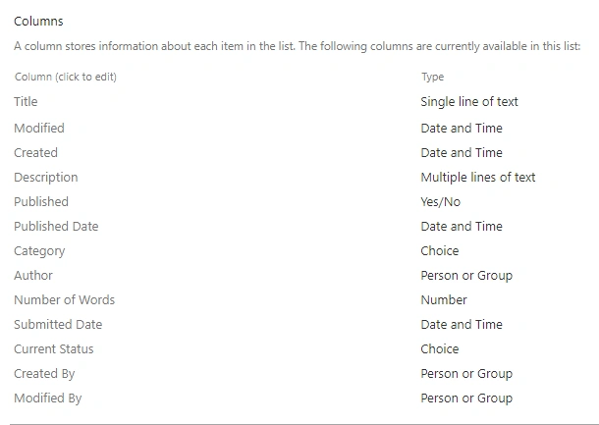Open the Created column link
Viewport: 599px width, 425px height.
point(35,152)
